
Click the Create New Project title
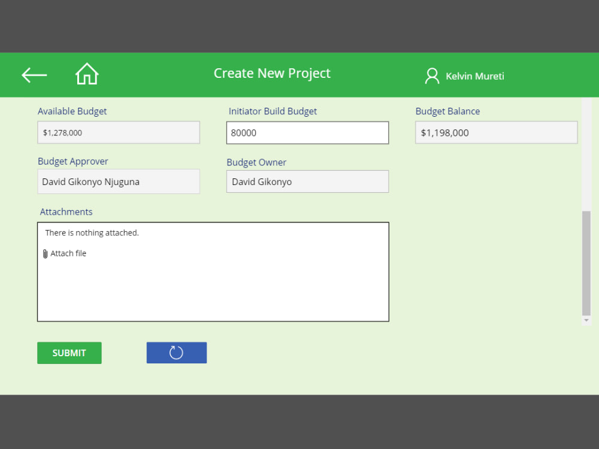(272, 73)
